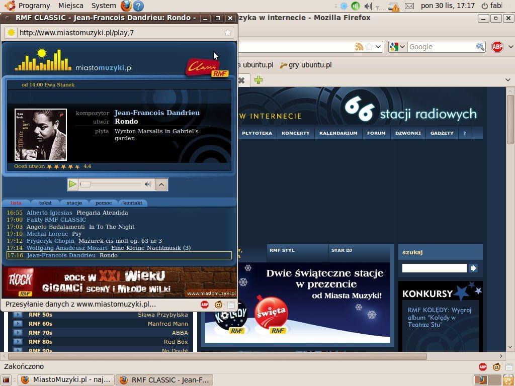Open the Adblock Plus dropdown arrow
Screen dimensions: 515x386
click(510, 47)
